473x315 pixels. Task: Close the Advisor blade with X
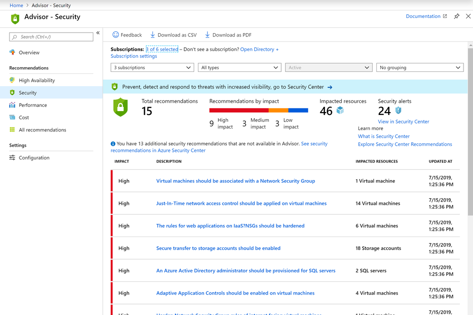click(468, 16)
